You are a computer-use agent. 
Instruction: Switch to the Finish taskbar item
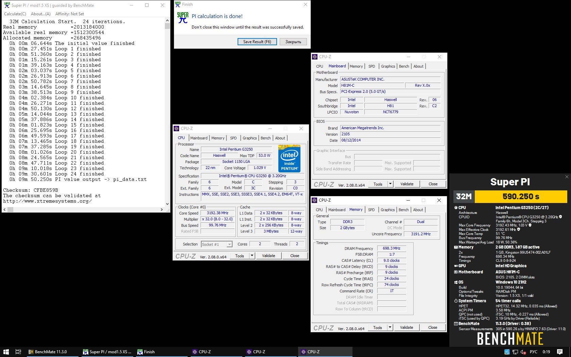(x=162, y=352)
